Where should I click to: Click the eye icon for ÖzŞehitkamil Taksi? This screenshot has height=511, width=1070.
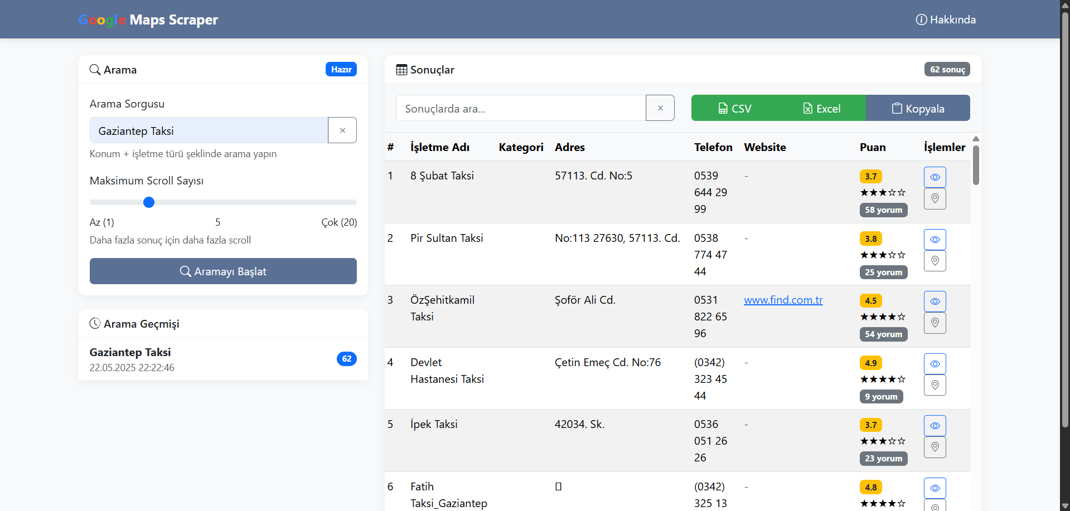coord(935,301)
